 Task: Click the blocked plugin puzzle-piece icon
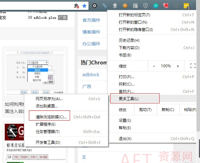coord(76,6)
